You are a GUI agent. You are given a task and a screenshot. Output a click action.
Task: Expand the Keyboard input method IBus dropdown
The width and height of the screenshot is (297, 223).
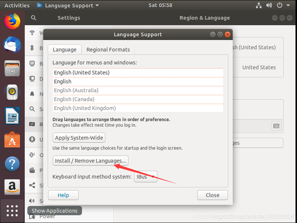(146, 177)
